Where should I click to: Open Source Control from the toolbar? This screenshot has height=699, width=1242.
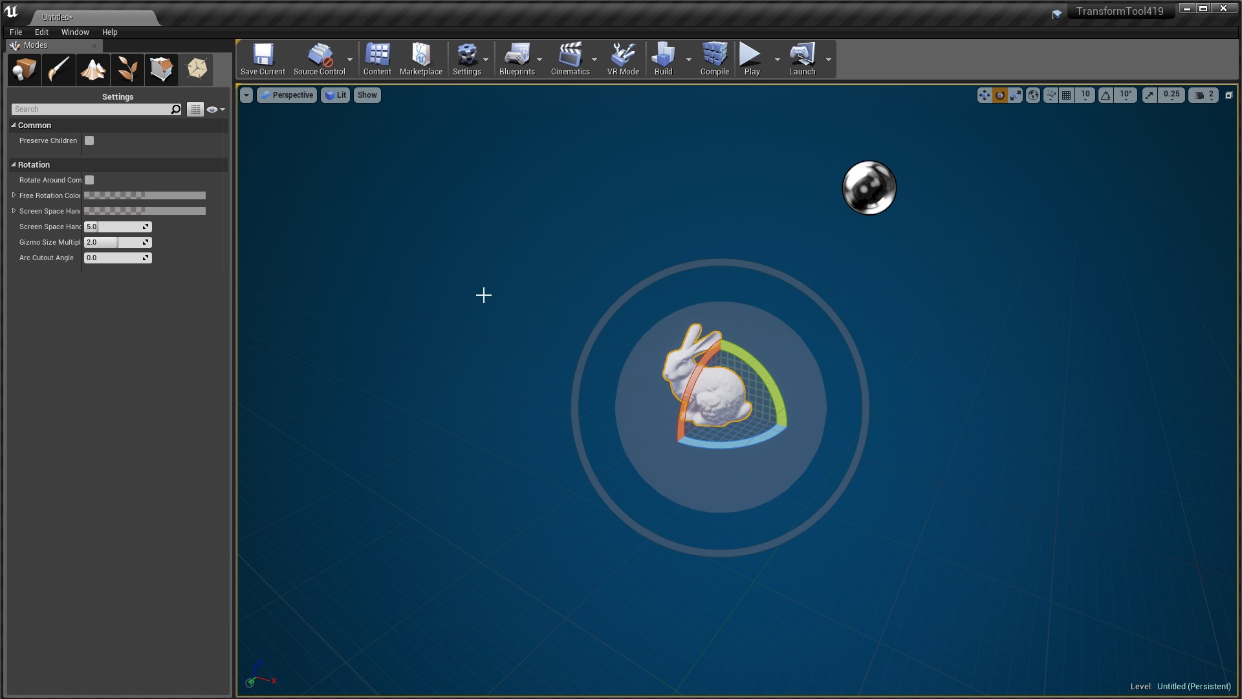tap(320, 60)
